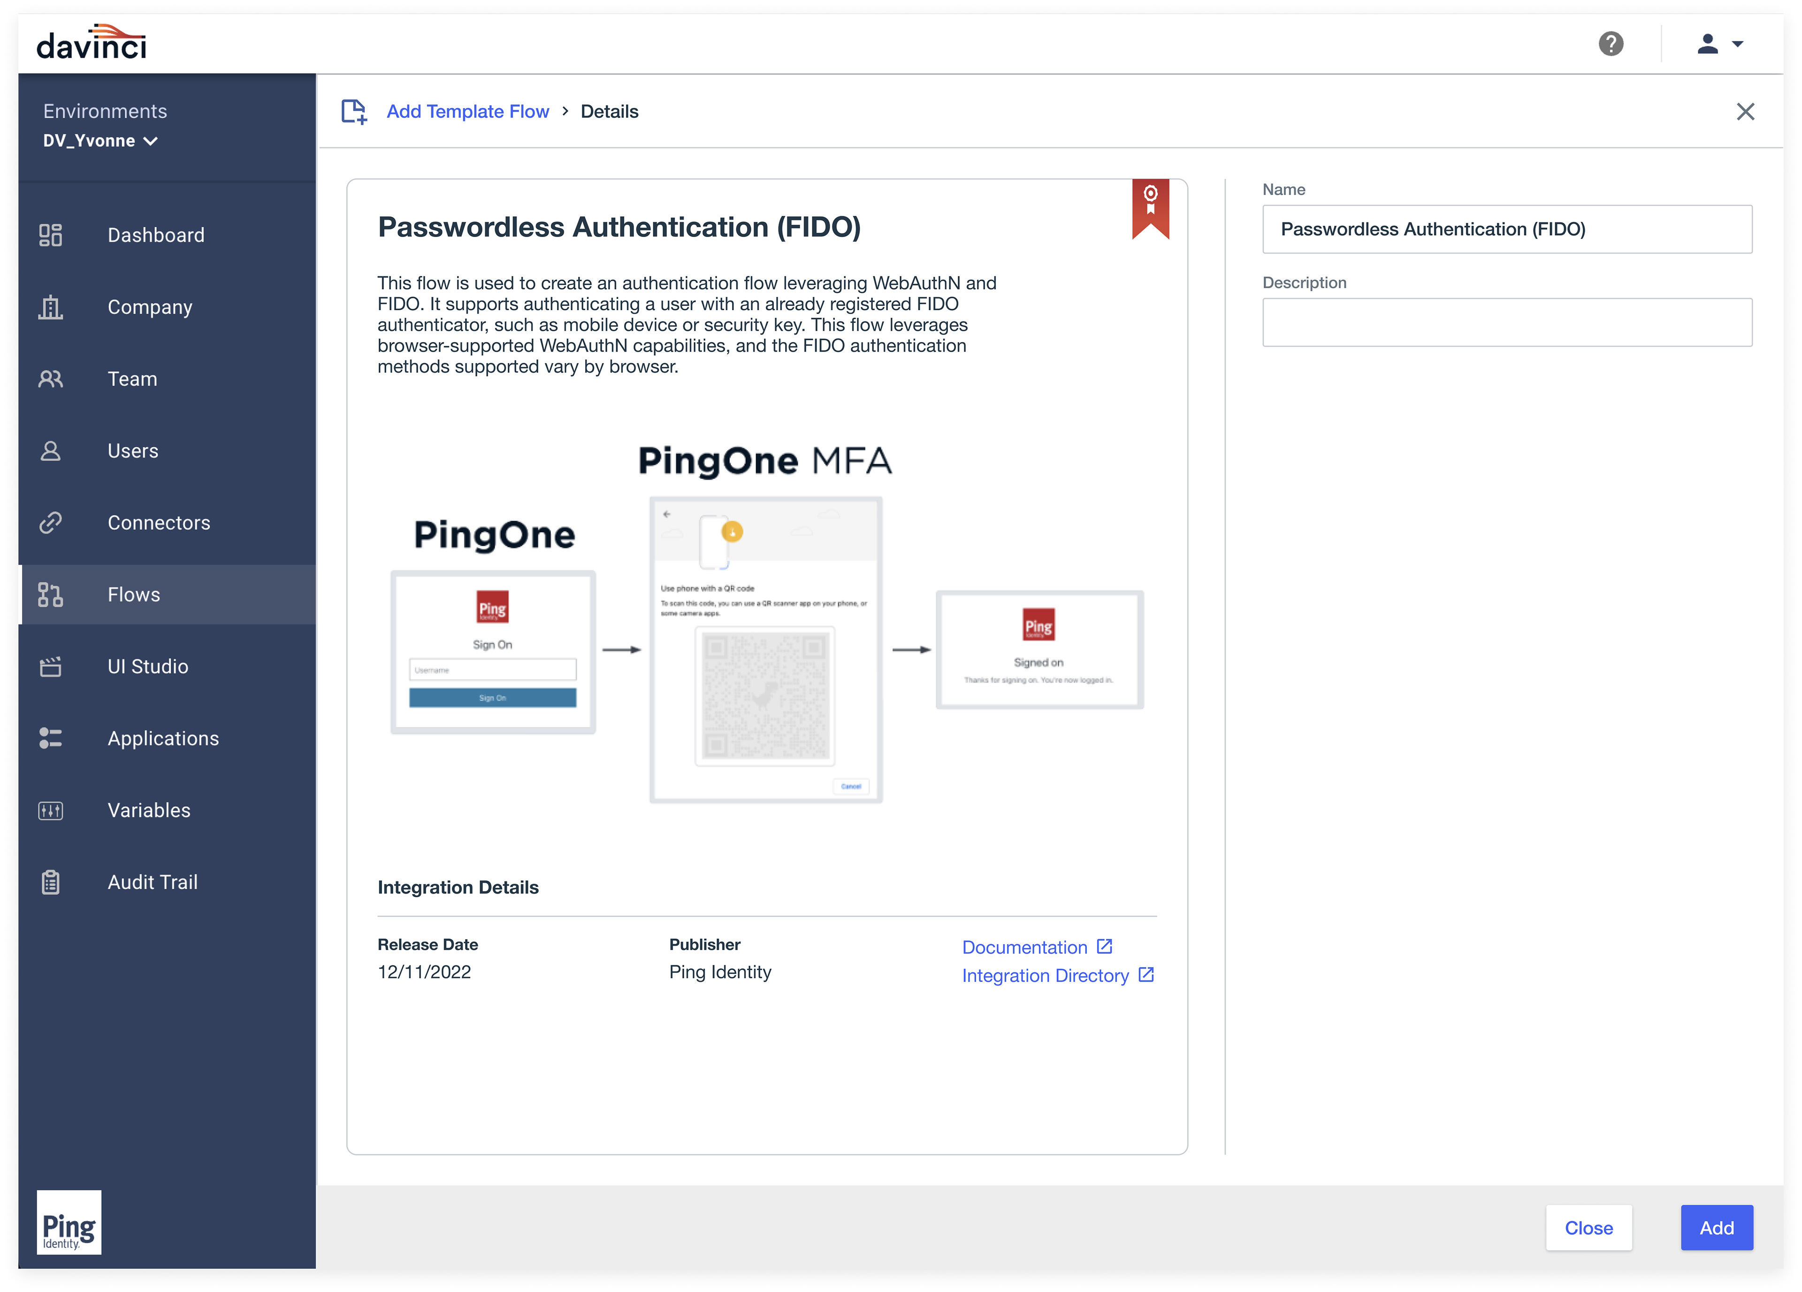The width and height of the screenshot is (1802, 1292).
Task: Click the Users person icon
Action: [x=50, y=451]
